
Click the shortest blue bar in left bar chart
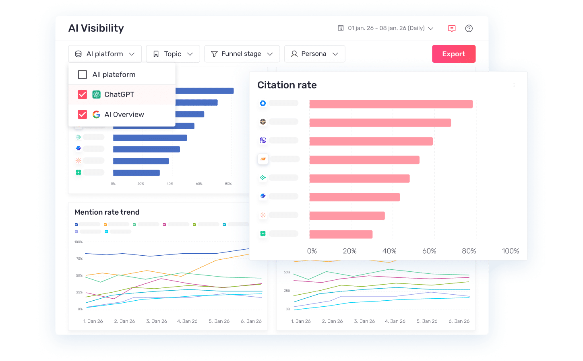coord(136,173)
